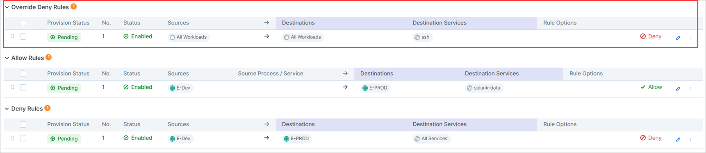
Task: Click the splunk-data service pill
Action: tap(484, 88)
